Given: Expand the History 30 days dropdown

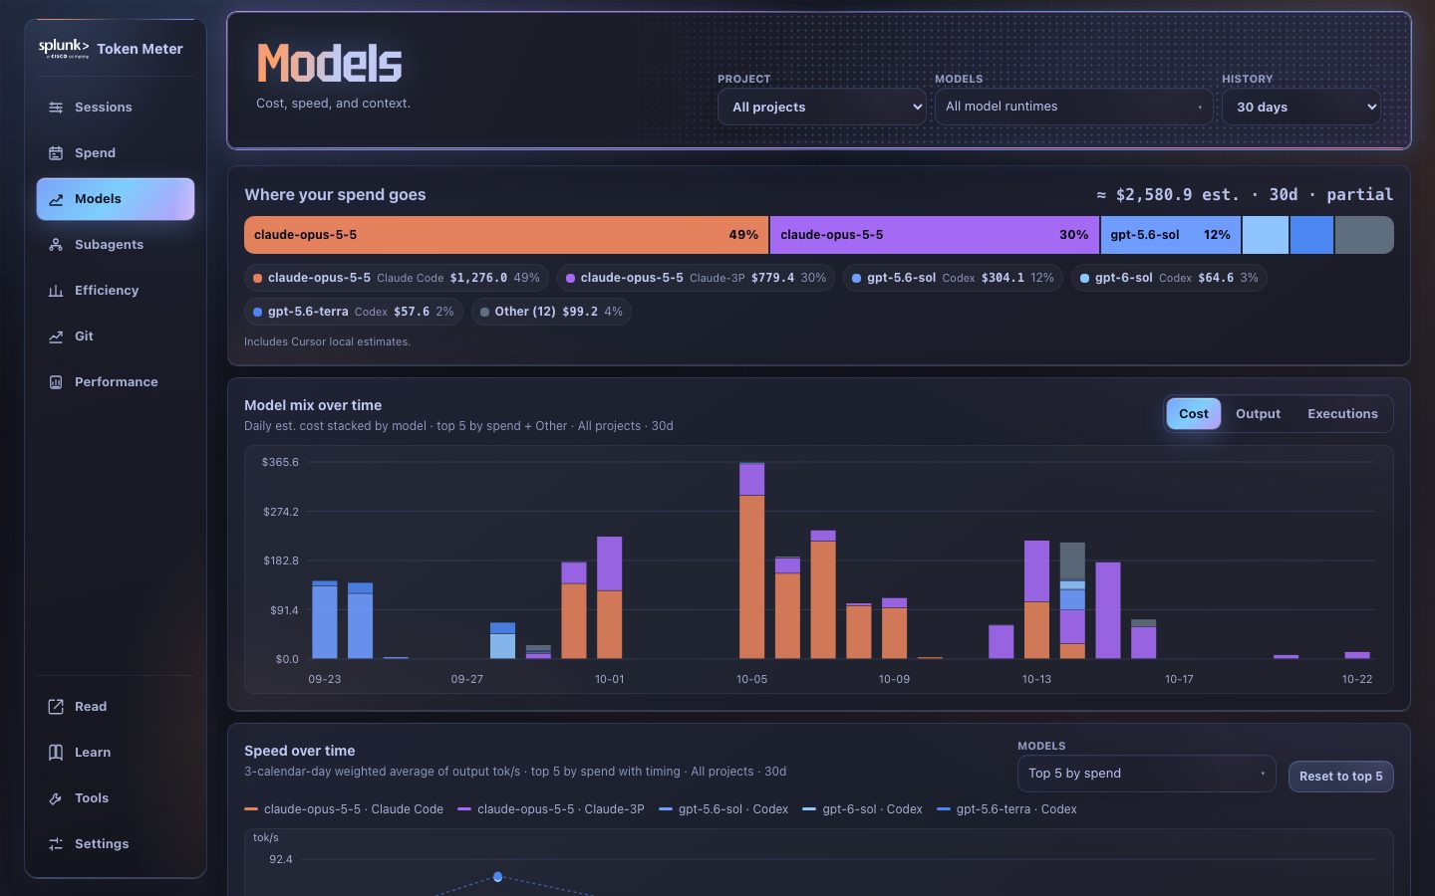Looking at the screenshot, I should tap(1300, 107).
